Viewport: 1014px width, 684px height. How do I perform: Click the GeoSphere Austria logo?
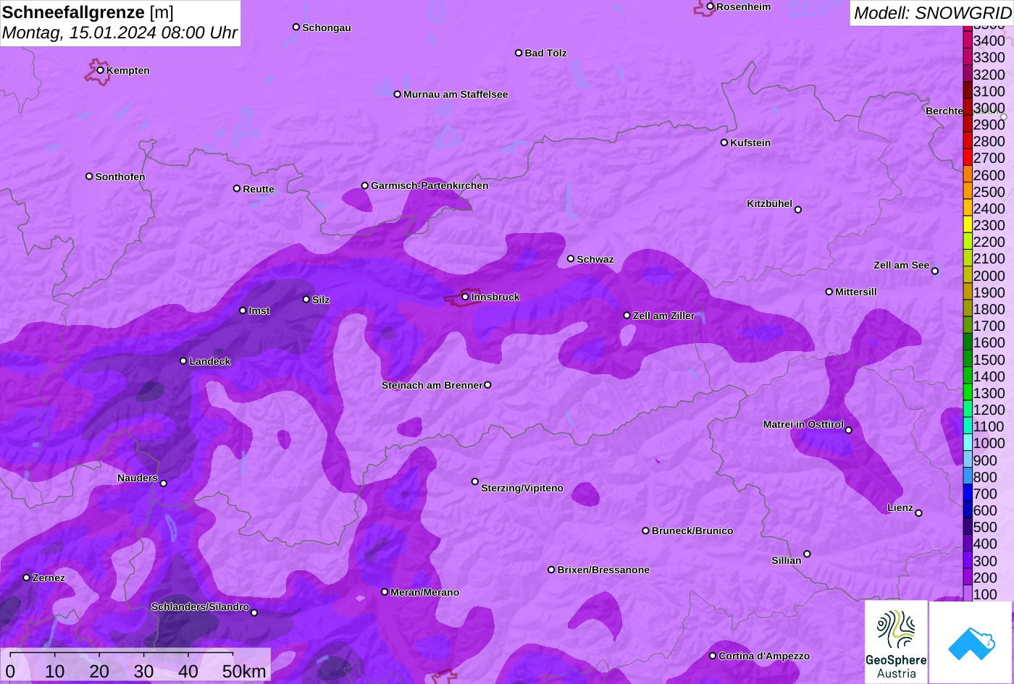click(x=896, y=642)
